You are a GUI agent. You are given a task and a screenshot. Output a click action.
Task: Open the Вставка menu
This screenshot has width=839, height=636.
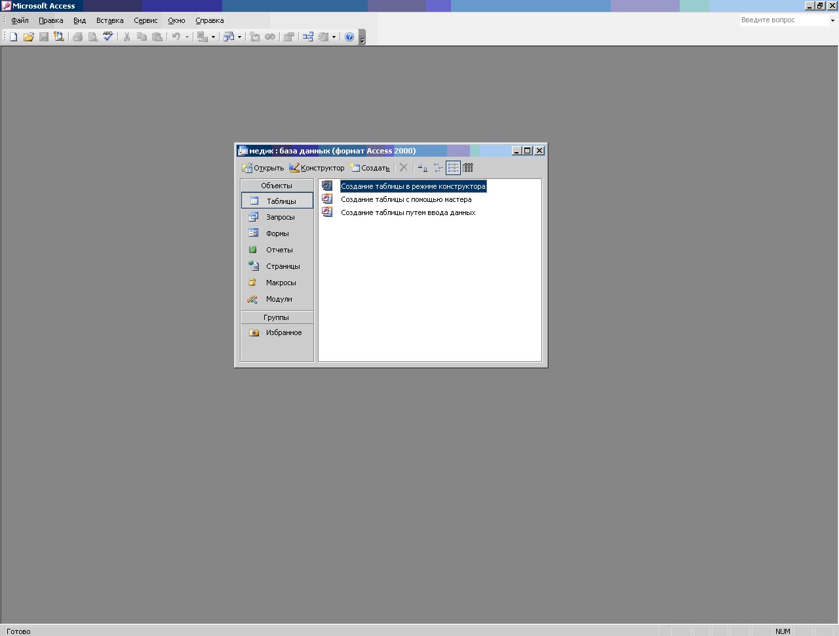[110, 20]
